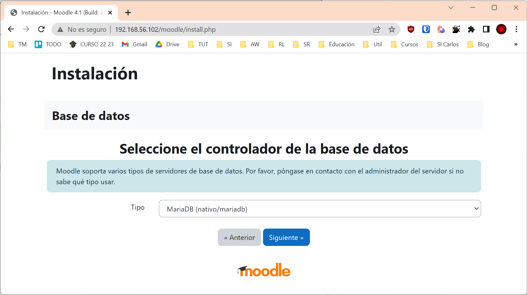This screenshot has height=295, width=527.
Task: Navigate forward in browser history
Action: (26, 29)
